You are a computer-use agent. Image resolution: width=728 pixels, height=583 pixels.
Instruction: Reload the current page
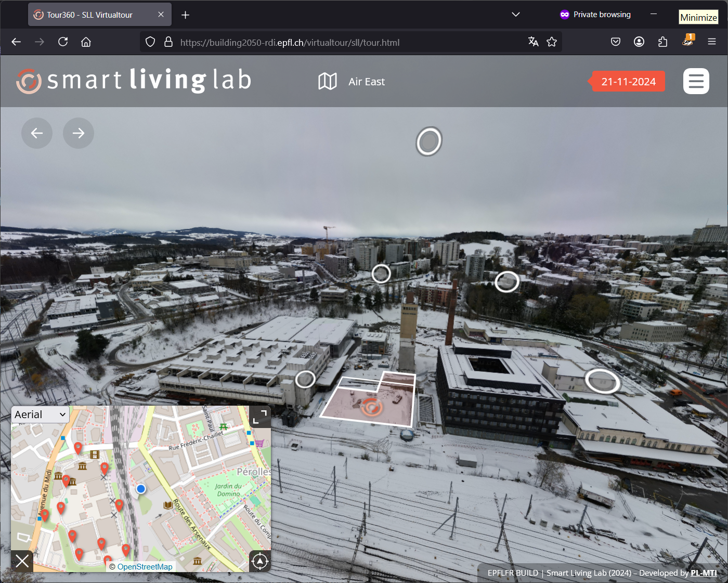(x=63, y=42)
